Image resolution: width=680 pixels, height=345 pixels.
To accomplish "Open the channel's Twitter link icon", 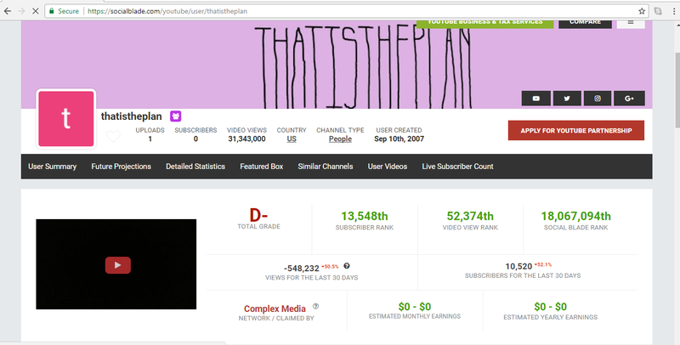I will (567, 99).
